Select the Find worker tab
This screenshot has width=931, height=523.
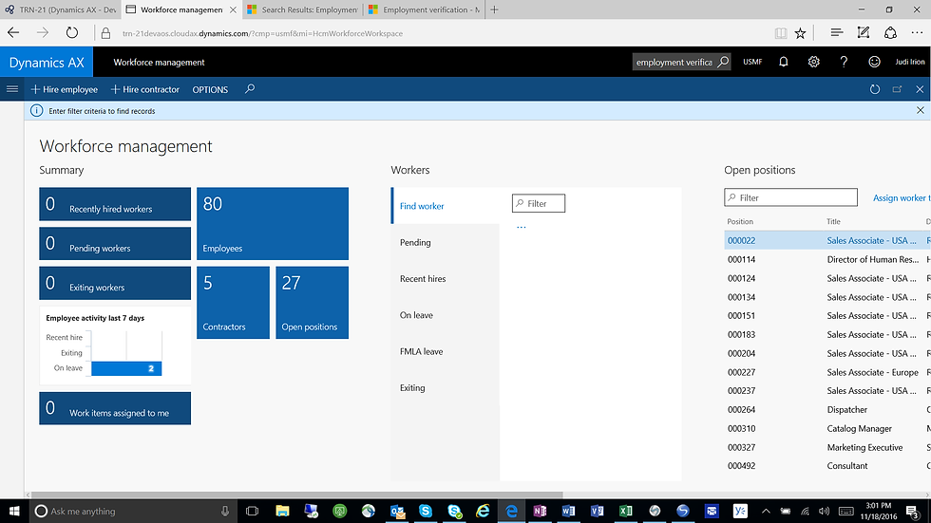coord(446,206)
